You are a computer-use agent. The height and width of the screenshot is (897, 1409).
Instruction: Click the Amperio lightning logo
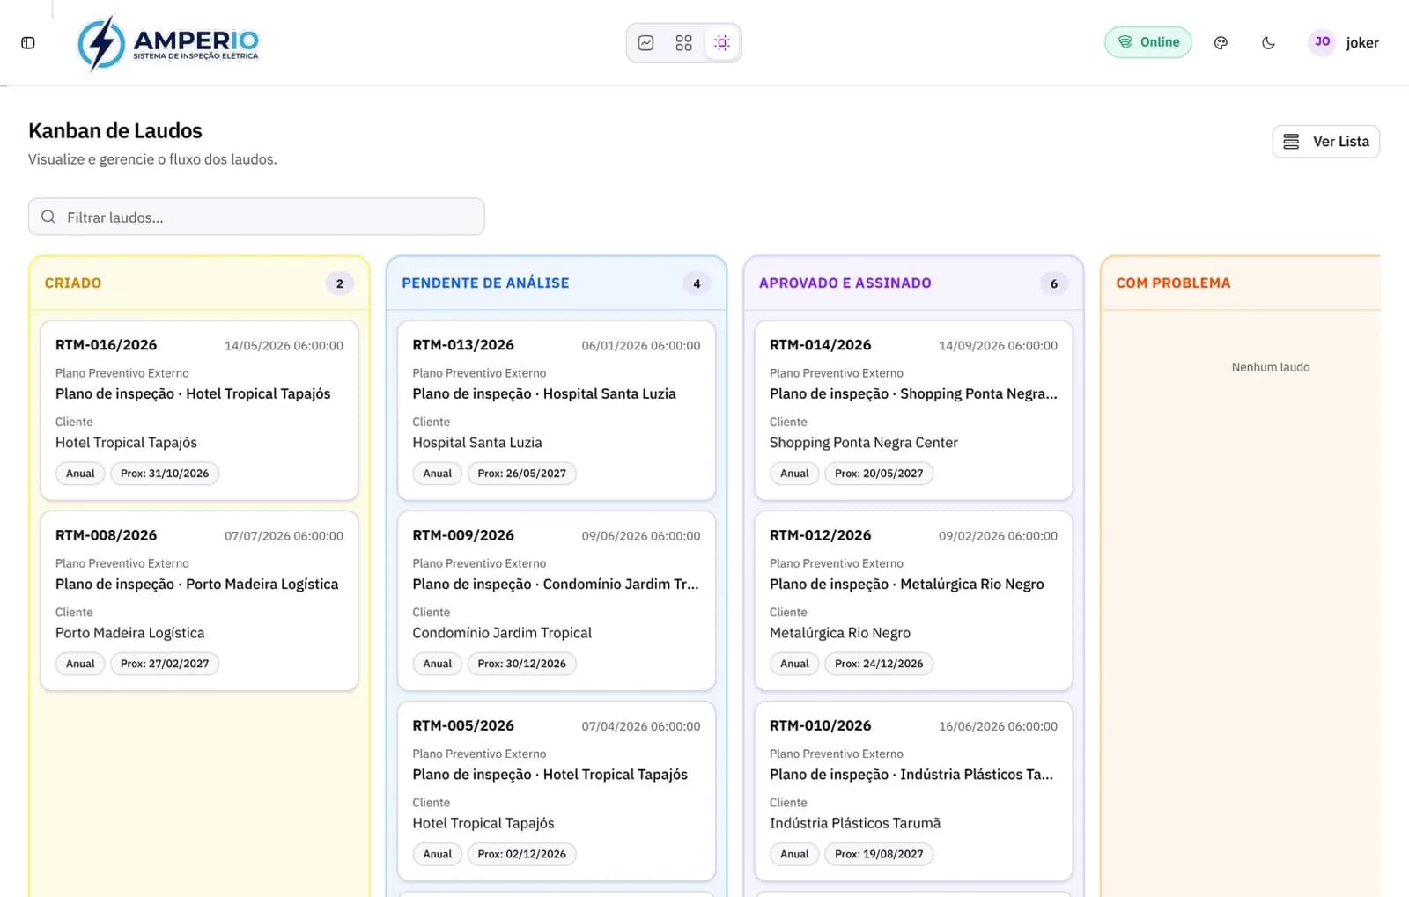pos(168,42)
